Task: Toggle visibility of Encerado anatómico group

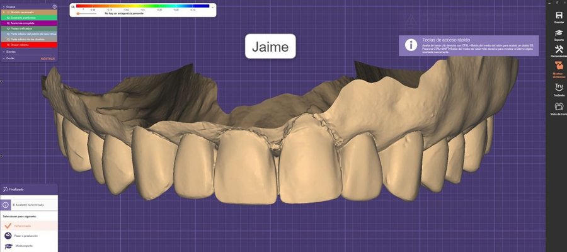Action: click(x=8, y=17)
